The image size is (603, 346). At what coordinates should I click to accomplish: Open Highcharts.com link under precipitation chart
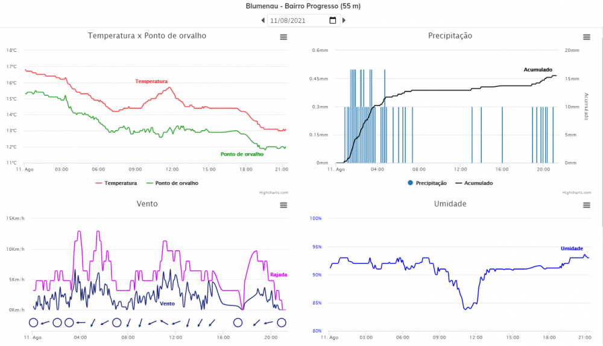pos(577,193)
